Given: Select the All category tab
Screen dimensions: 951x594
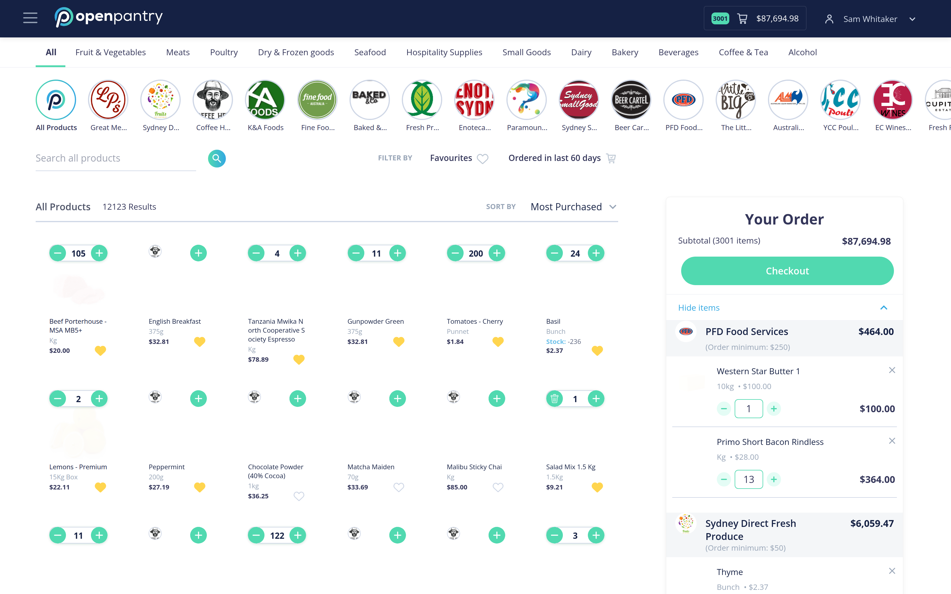Looking at the screenshot, I should pos(51,52).
